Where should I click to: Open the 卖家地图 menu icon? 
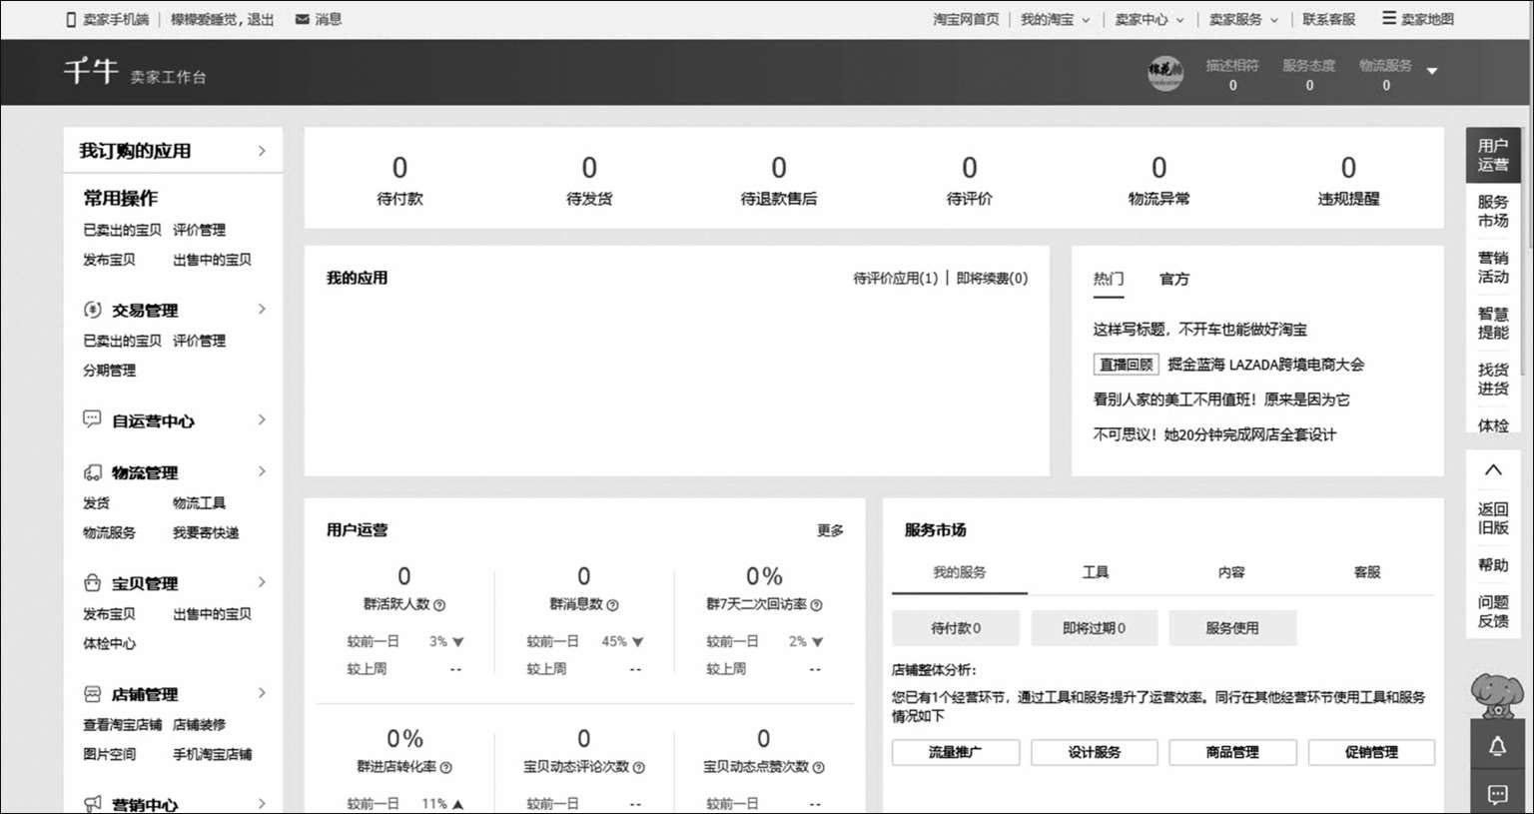[x=1388, y=18]
